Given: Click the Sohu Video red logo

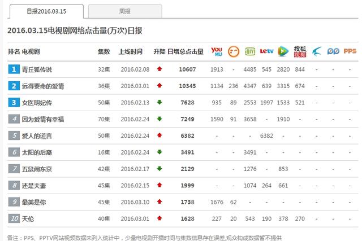Looking at the screenshot, I should [300, 51].
